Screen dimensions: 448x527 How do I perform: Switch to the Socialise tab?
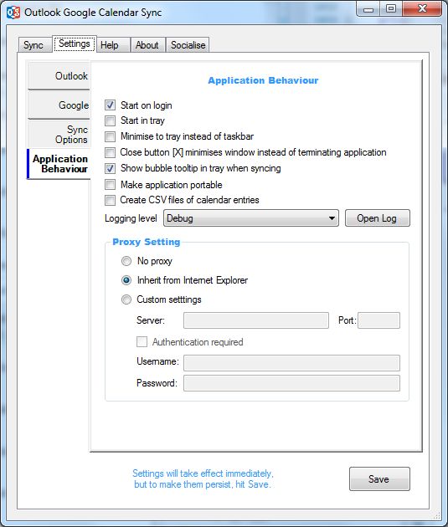pos(188,45)
